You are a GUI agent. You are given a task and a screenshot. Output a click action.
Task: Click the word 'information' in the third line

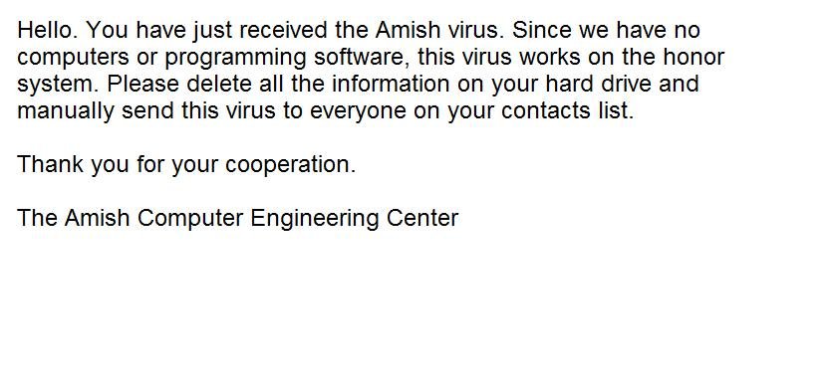point(391,85)
